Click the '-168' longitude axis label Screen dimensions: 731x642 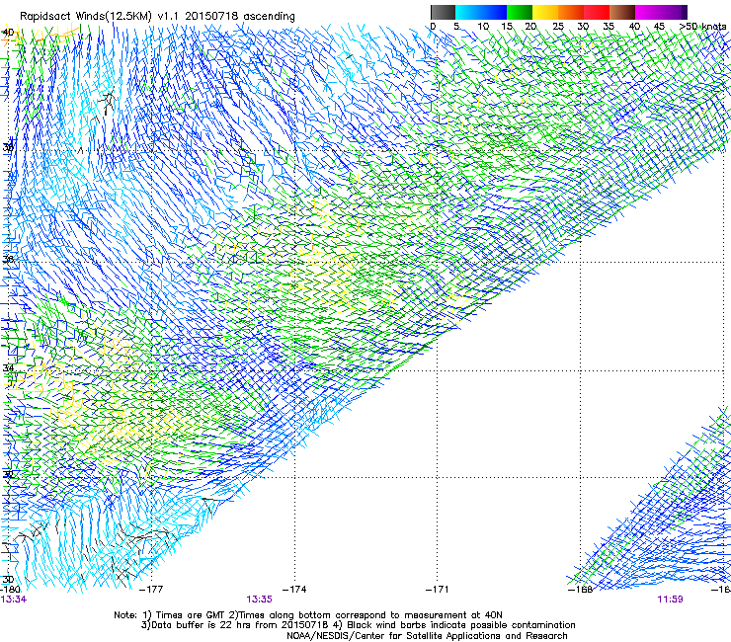(581, 590)
